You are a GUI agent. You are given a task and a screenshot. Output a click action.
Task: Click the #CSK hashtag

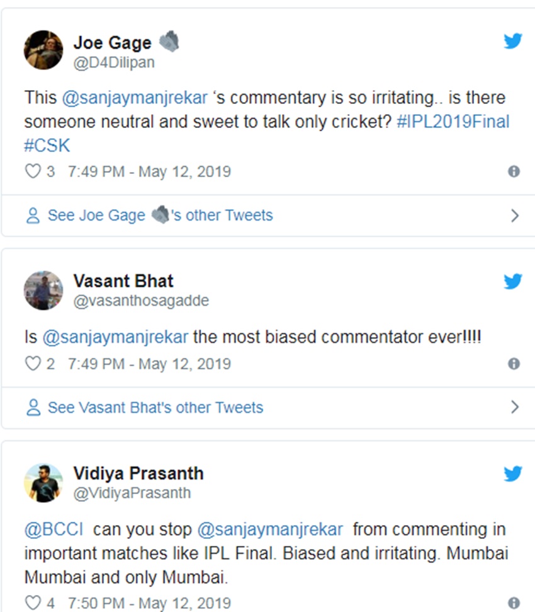point(47,146)
